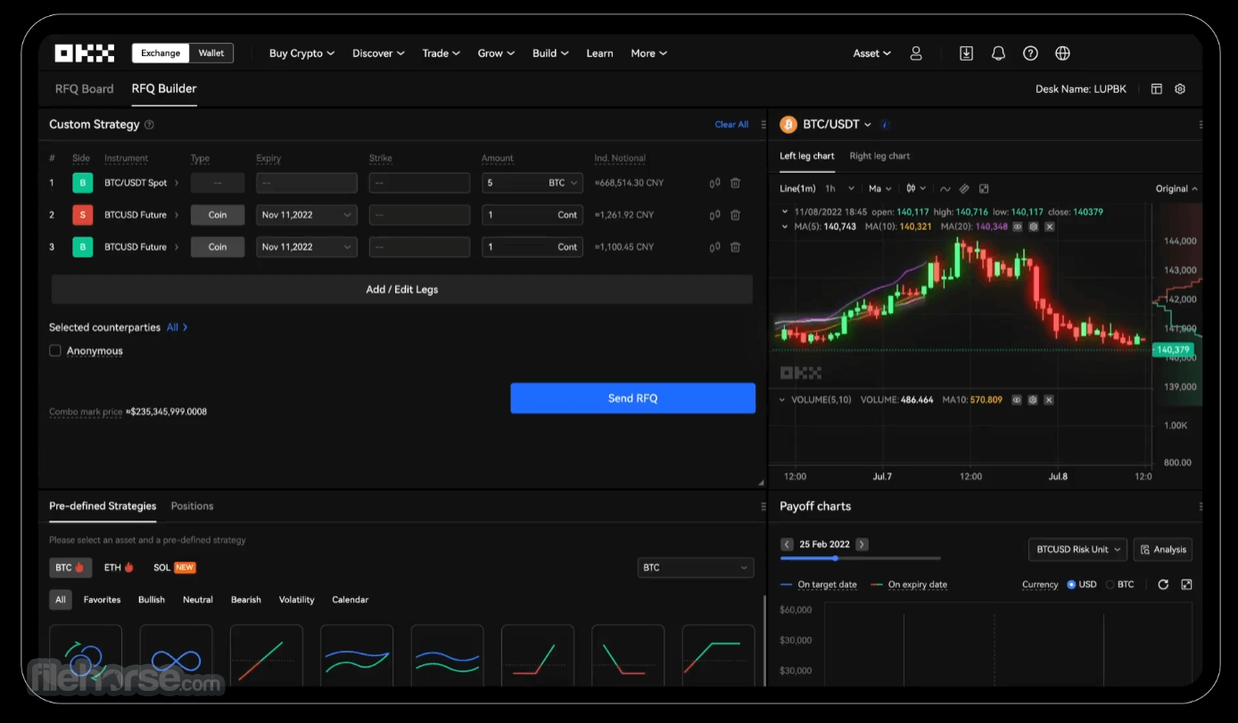Viewport: 1238px width, 723px height.
Task: Click Add / Edit Legs button
Action: 402,290
